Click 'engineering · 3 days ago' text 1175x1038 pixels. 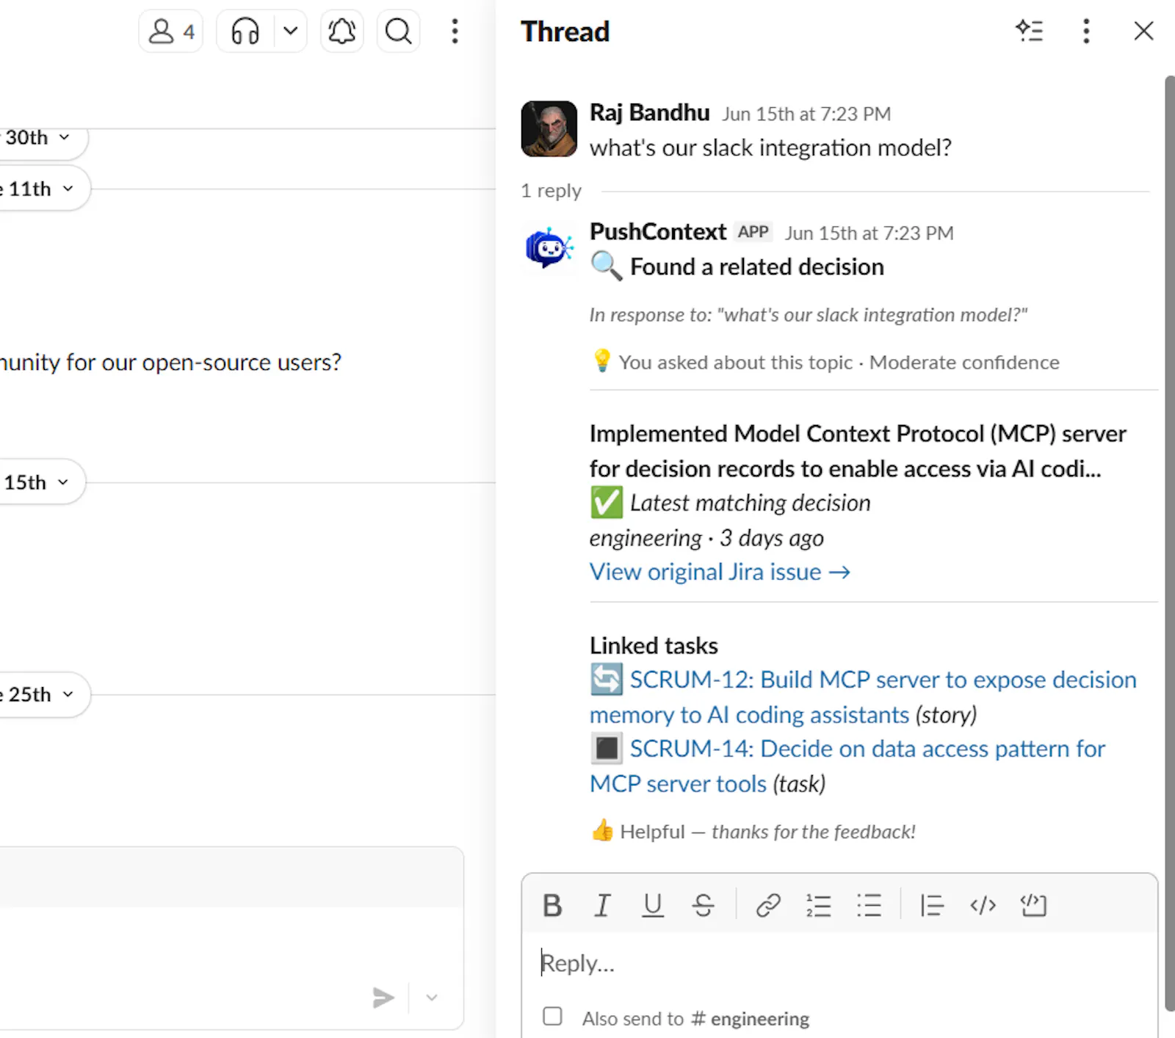pos(706,538)
